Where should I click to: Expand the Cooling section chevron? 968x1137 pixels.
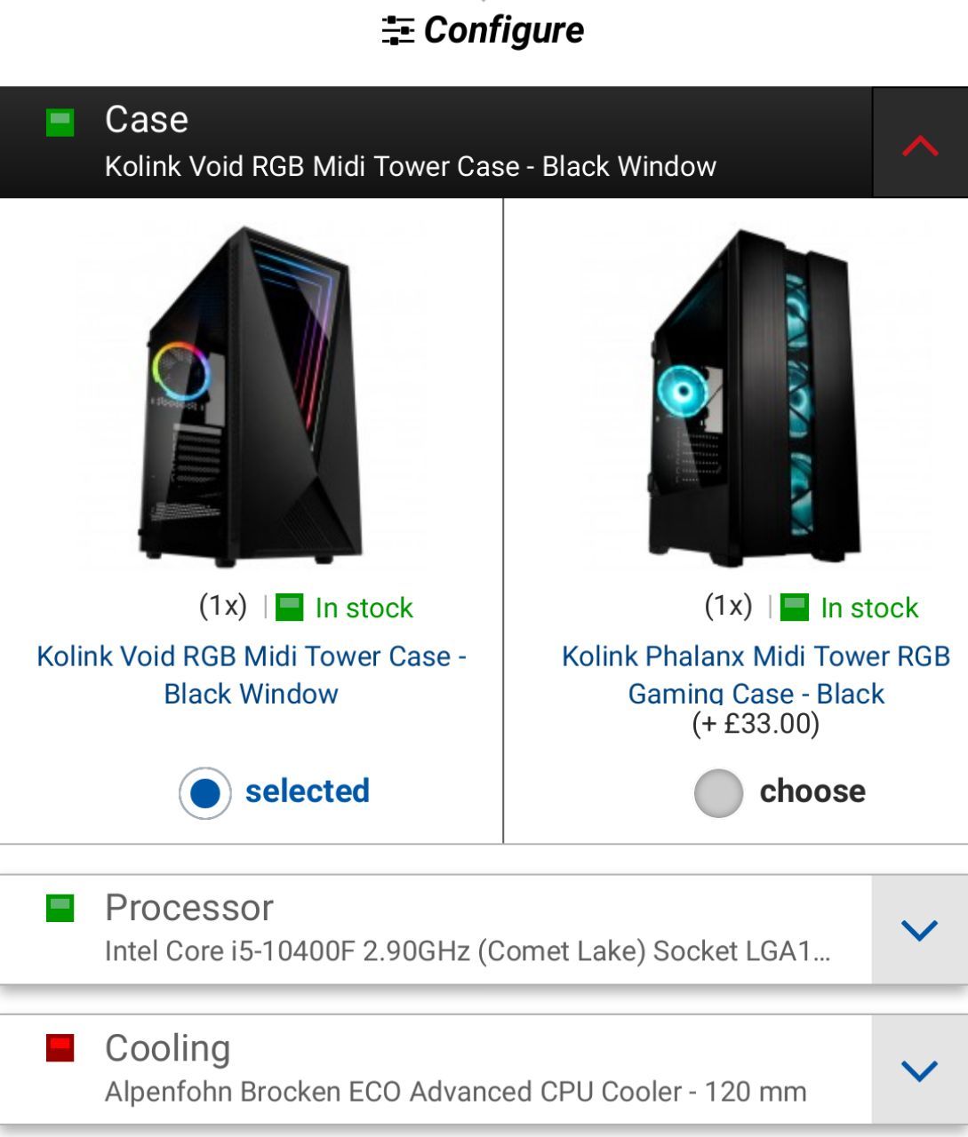[919, 1069]
